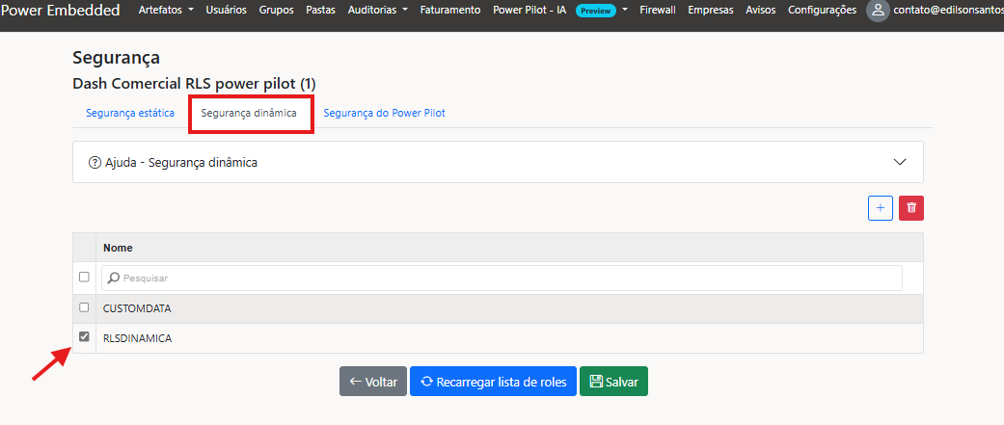This screenshot has height=425, width=1004.
Task: Click the question mark help icon
Action: 95,163
